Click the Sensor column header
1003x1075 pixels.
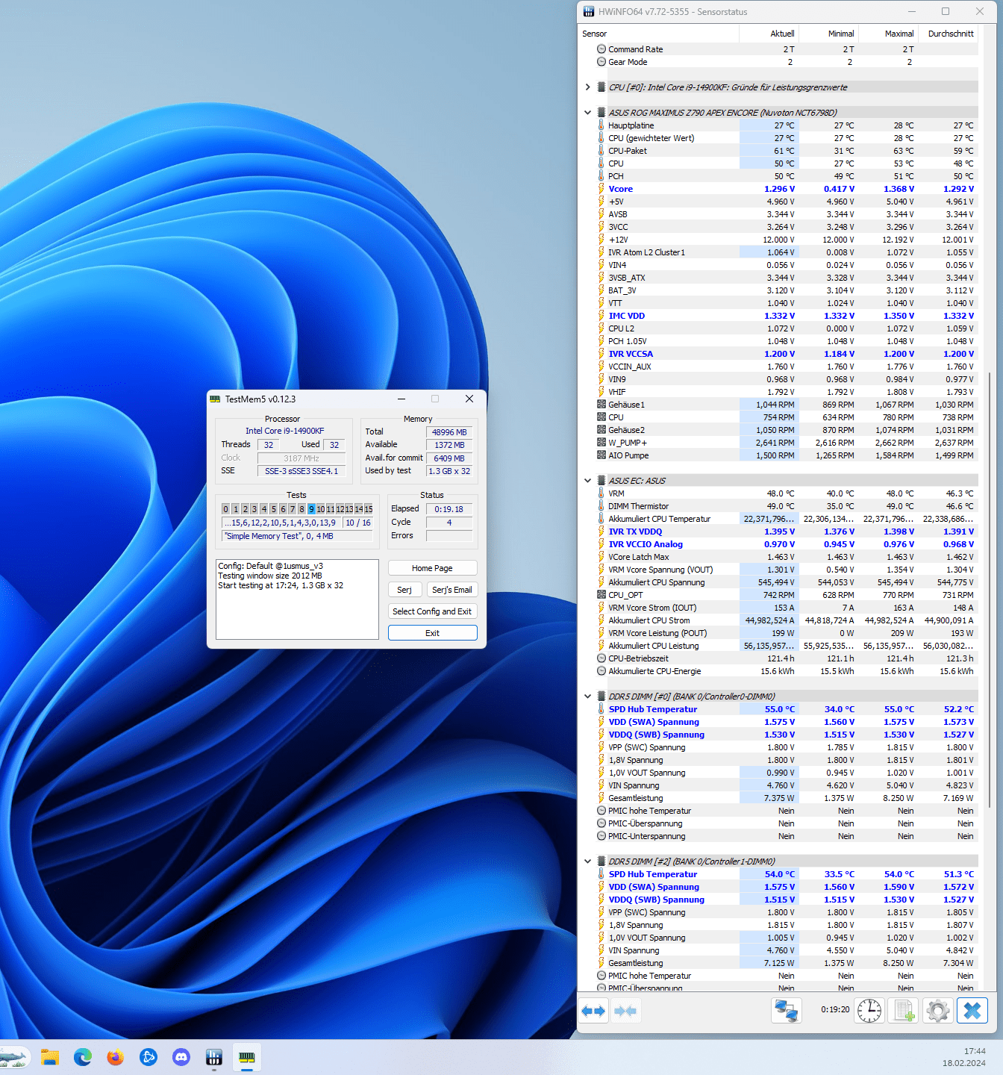(659, 34)
